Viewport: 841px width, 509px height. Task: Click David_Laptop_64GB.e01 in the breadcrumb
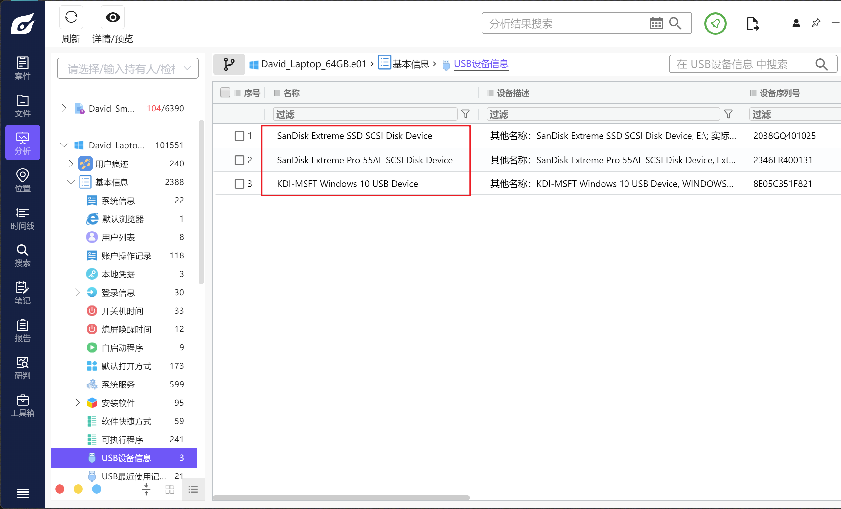313,64
